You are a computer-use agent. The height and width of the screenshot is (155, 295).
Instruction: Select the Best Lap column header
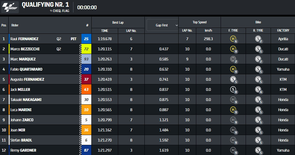pos(118,22)
